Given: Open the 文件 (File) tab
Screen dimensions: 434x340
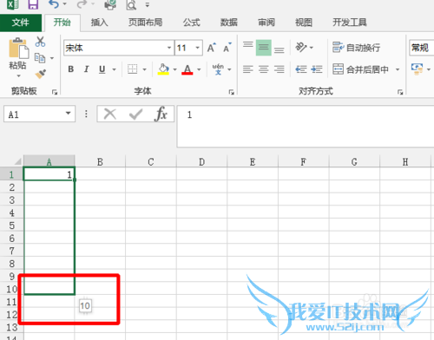Looking at the screenshot, I should [x=21, y=23].
